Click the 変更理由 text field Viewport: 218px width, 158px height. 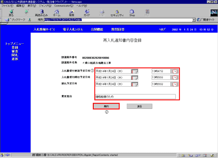point(135,97)
